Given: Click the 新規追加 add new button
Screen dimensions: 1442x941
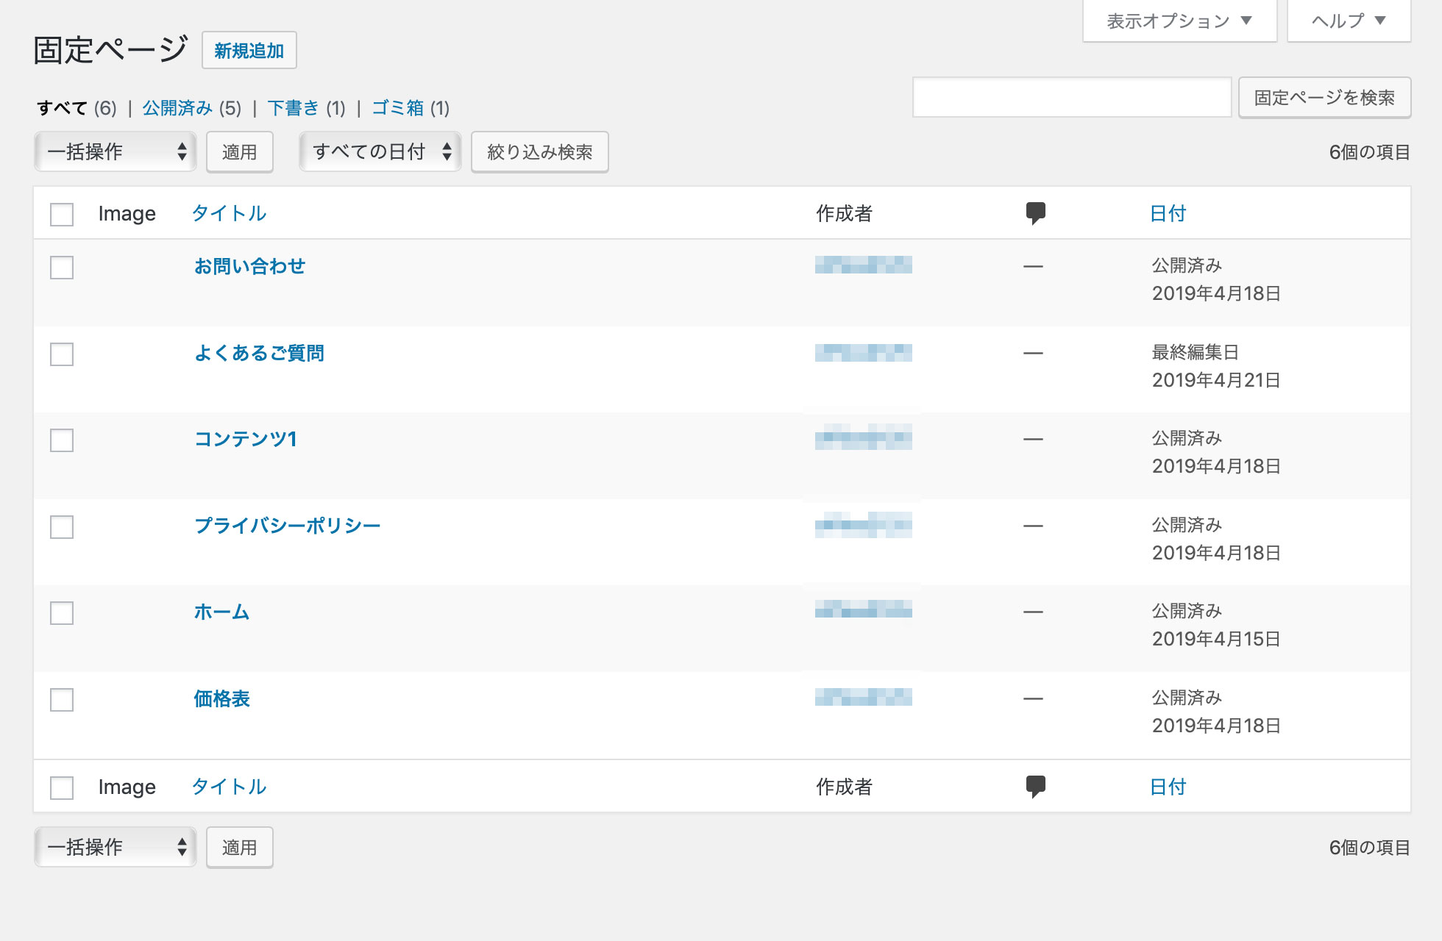Looking at the screenshot, I should 249,51.
